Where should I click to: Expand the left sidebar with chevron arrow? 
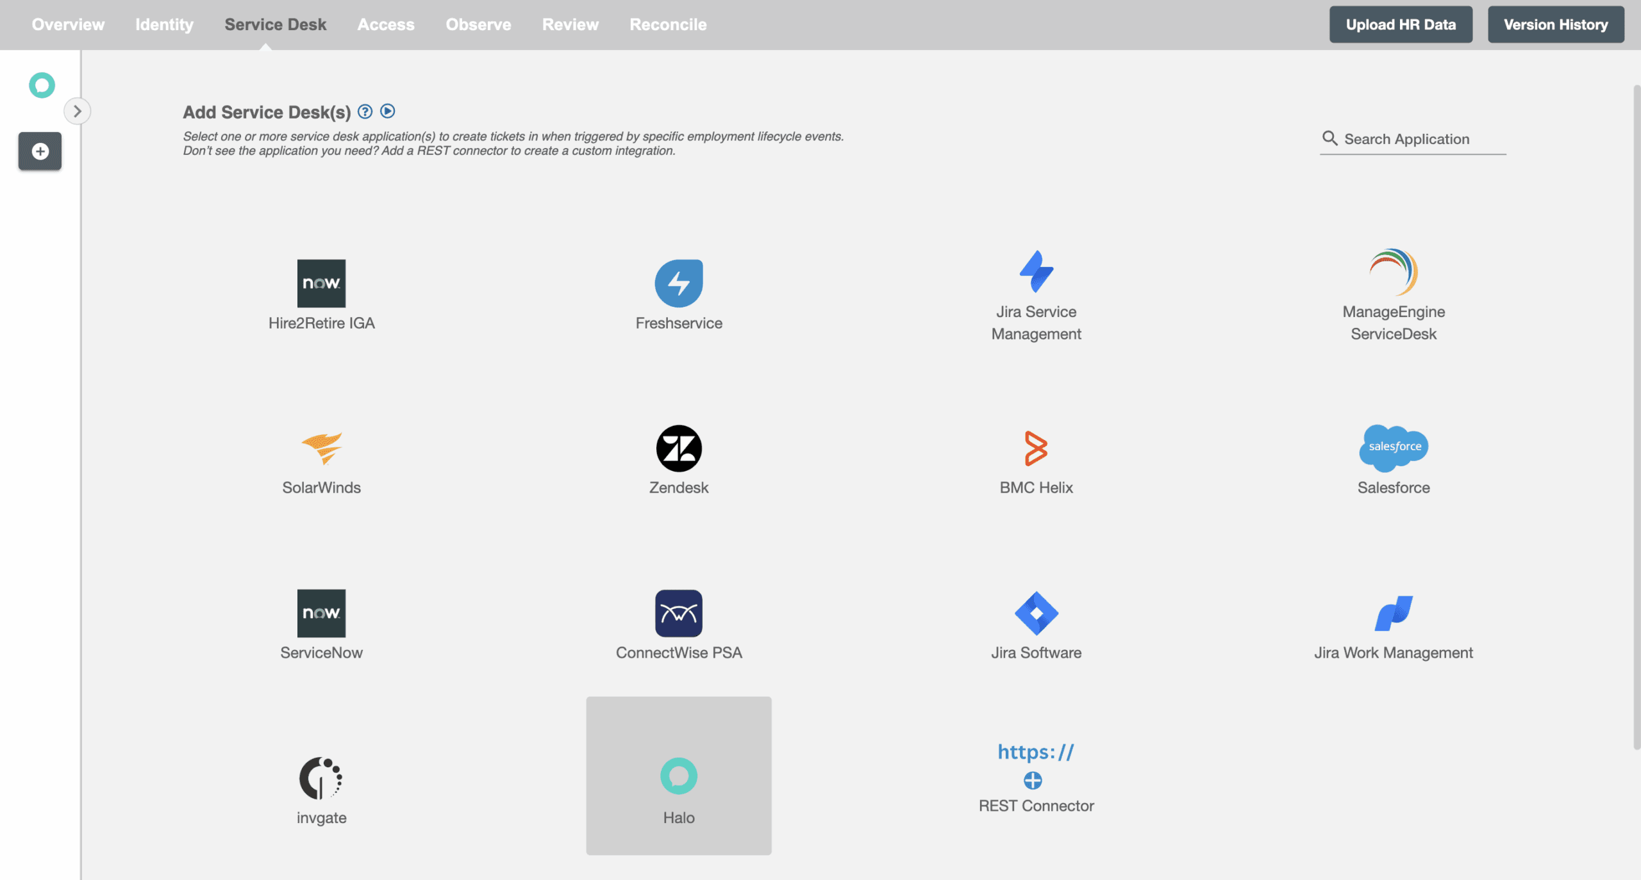pyautogui.click(x=77, y=111)
